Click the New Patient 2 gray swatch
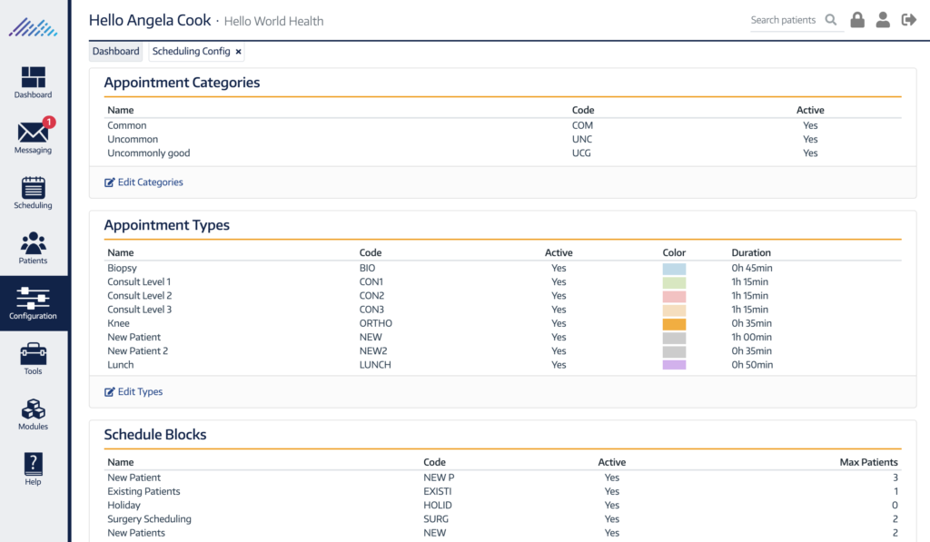Viewport: 930px width, 542px height. coord(674,351)
